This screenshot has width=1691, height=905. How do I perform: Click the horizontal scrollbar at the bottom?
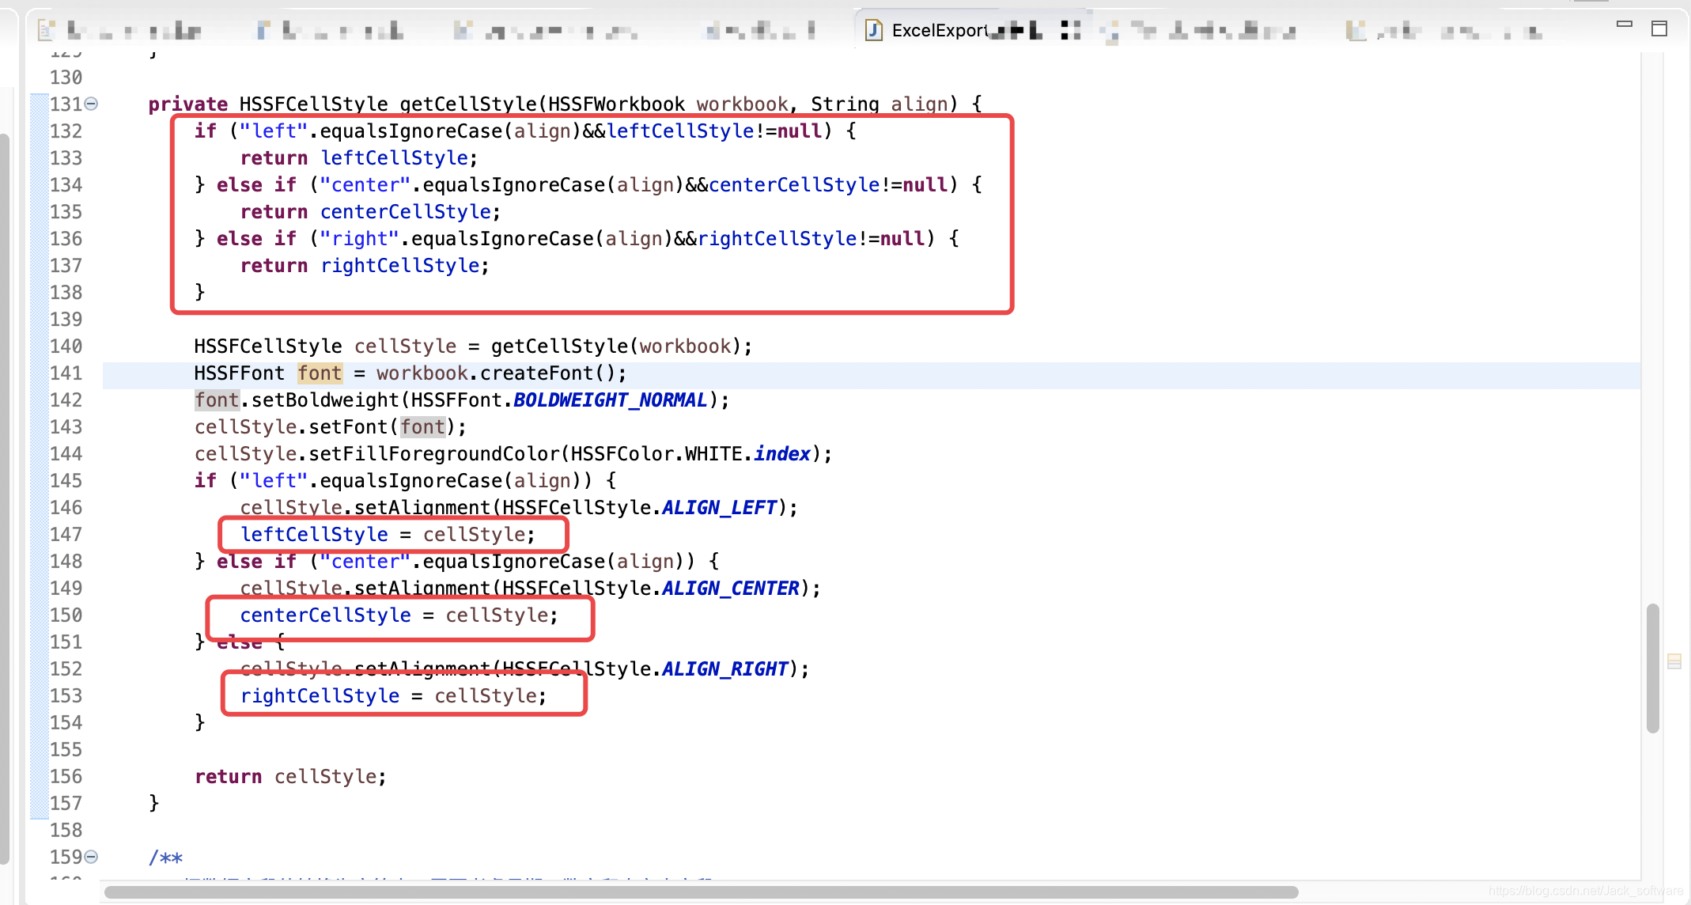[700, 892]
